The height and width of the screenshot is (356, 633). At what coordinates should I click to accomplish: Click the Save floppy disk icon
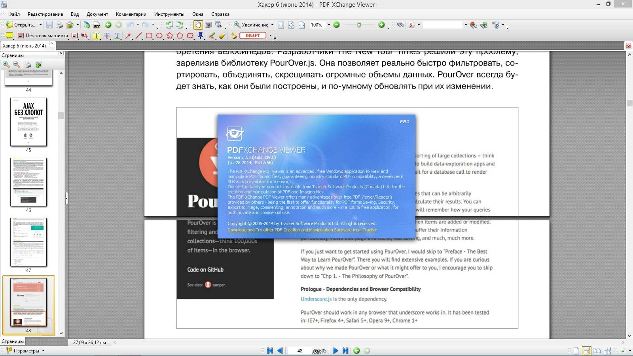click(x=49, y=25)
